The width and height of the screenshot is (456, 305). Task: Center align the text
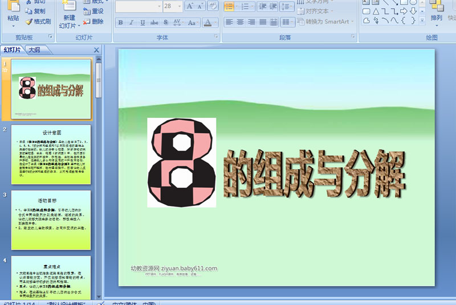[240, 22]
